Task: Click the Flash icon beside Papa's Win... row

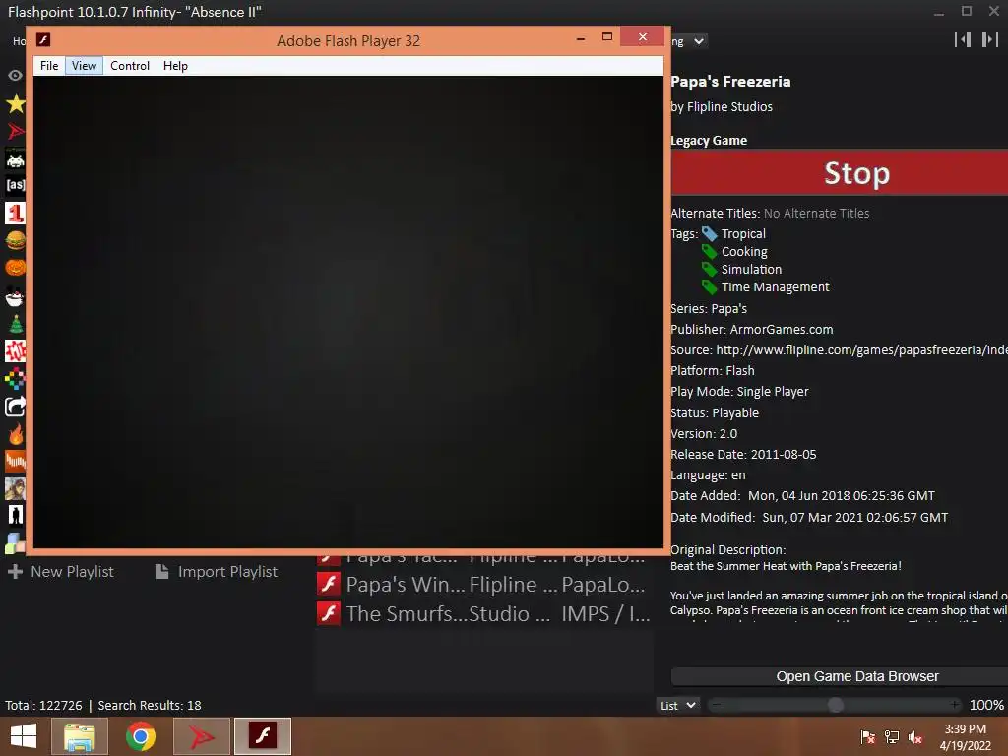Action: [329, 584]
